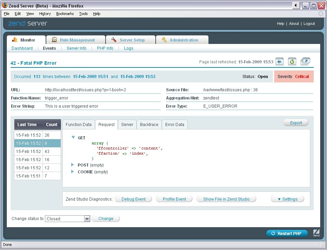
Task: Go to the Logs sub-page
Action: click(128, 48)
